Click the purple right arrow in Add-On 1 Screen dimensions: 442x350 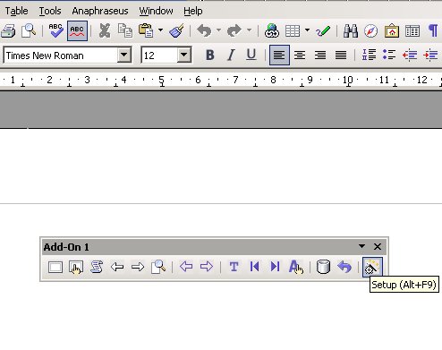pos(207,267)
